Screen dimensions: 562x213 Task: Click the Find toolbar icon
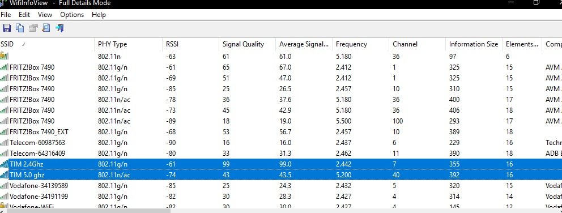point(46,28)
